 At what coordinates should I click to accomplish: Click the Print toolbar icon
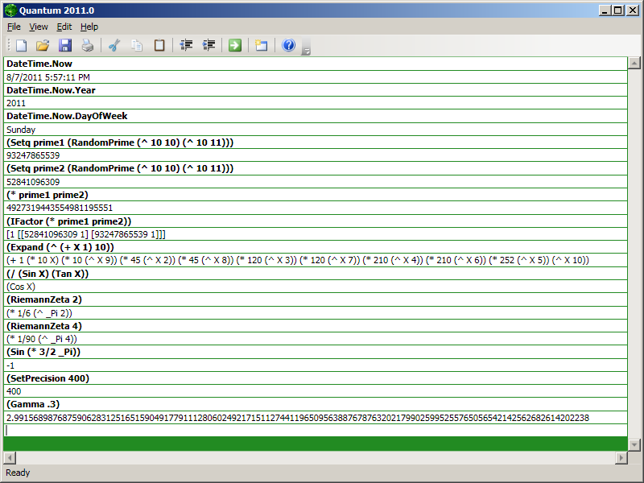click(x=87, y=45)
